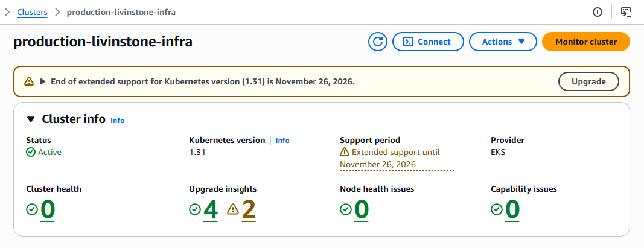Click the check icon beside Node health issues
Viewport: 644px width, 248px height.
346,209
